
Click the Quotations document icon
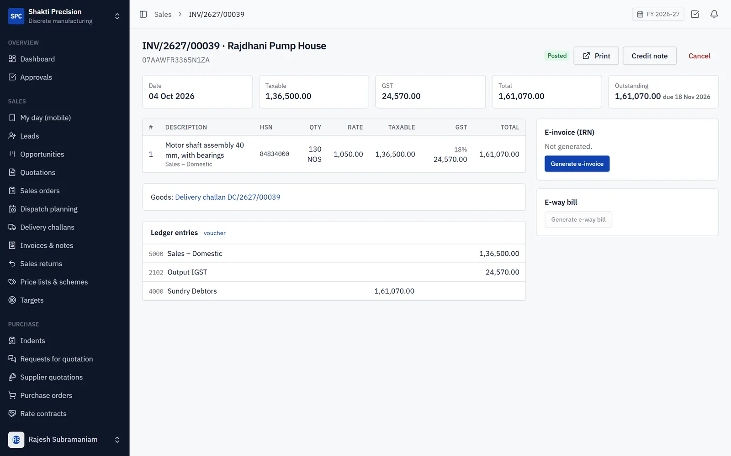pyautogui.click(x=12, y=172)
